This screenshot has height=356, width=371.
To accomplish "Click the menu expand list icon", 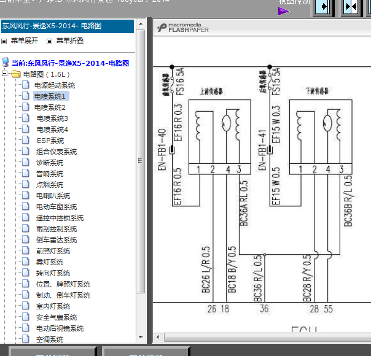I will point(4,42).
